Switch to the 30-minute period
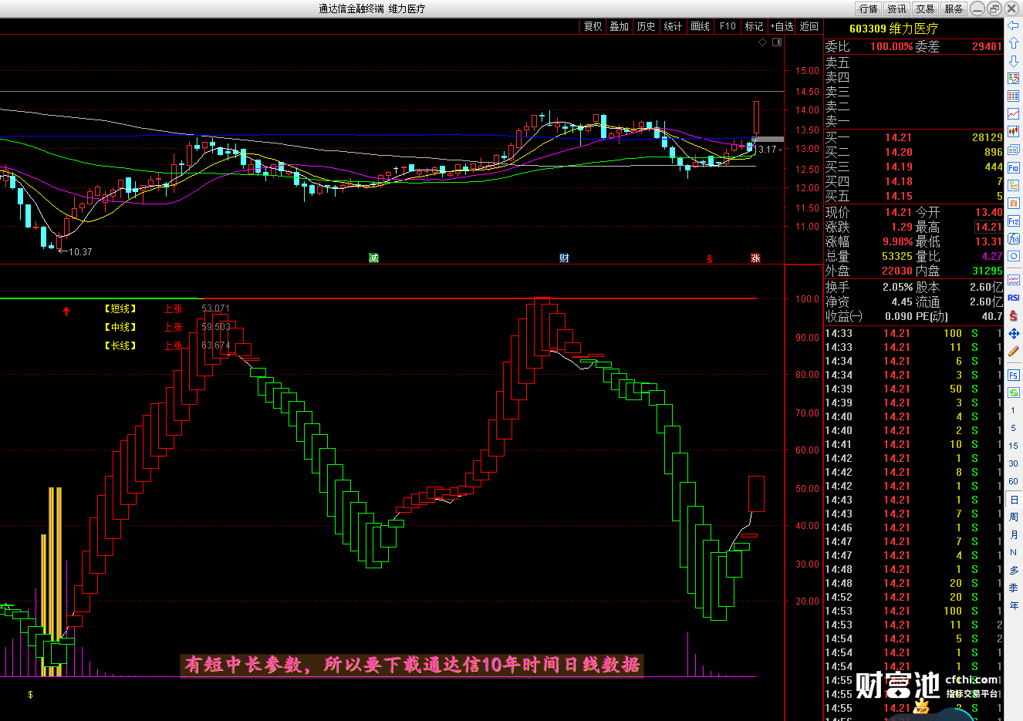 point(1013,463)
